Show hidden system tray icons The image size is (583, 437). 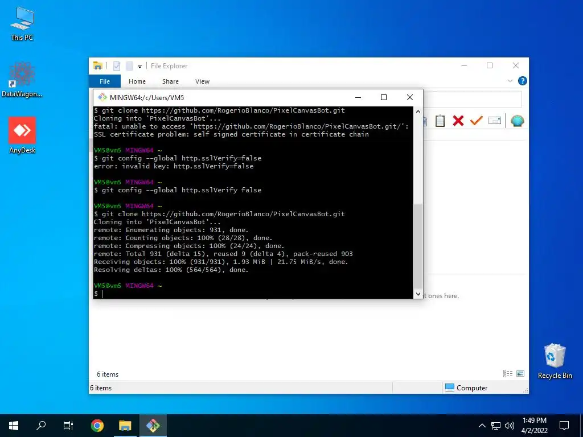point(482,426)
